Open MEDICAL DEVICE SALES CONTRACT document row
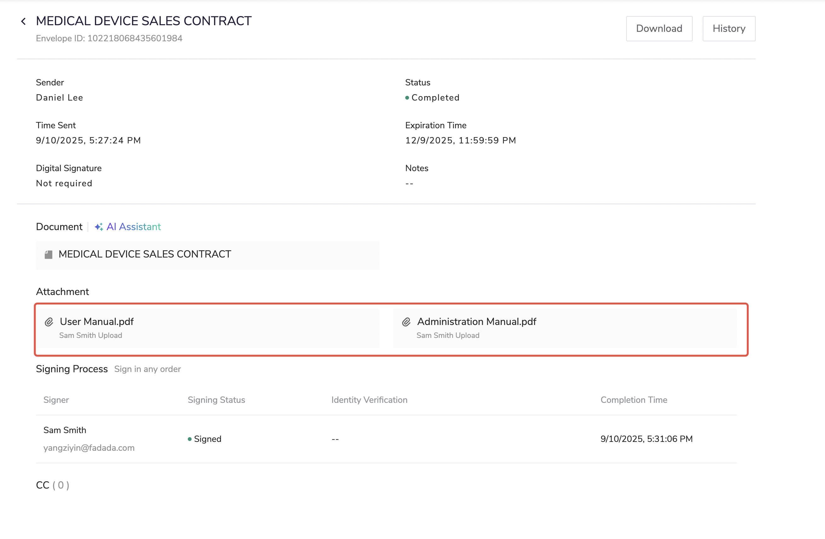The height and width of the screenshot is (539, 825). 145,254
